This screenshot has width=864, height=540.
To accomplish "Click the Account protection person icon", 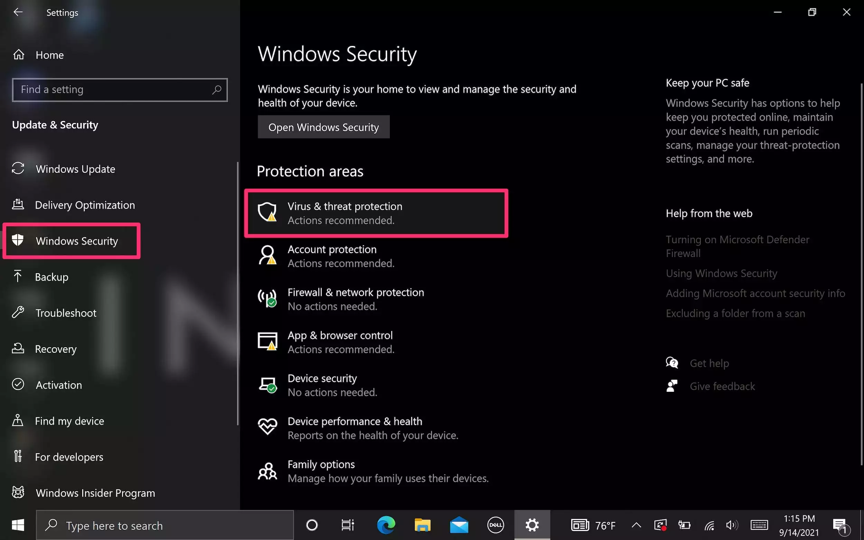I will [267, 255].
